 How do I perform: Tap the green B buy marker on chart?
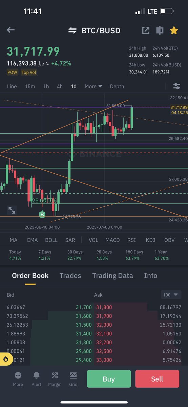(x=42, y=214)
